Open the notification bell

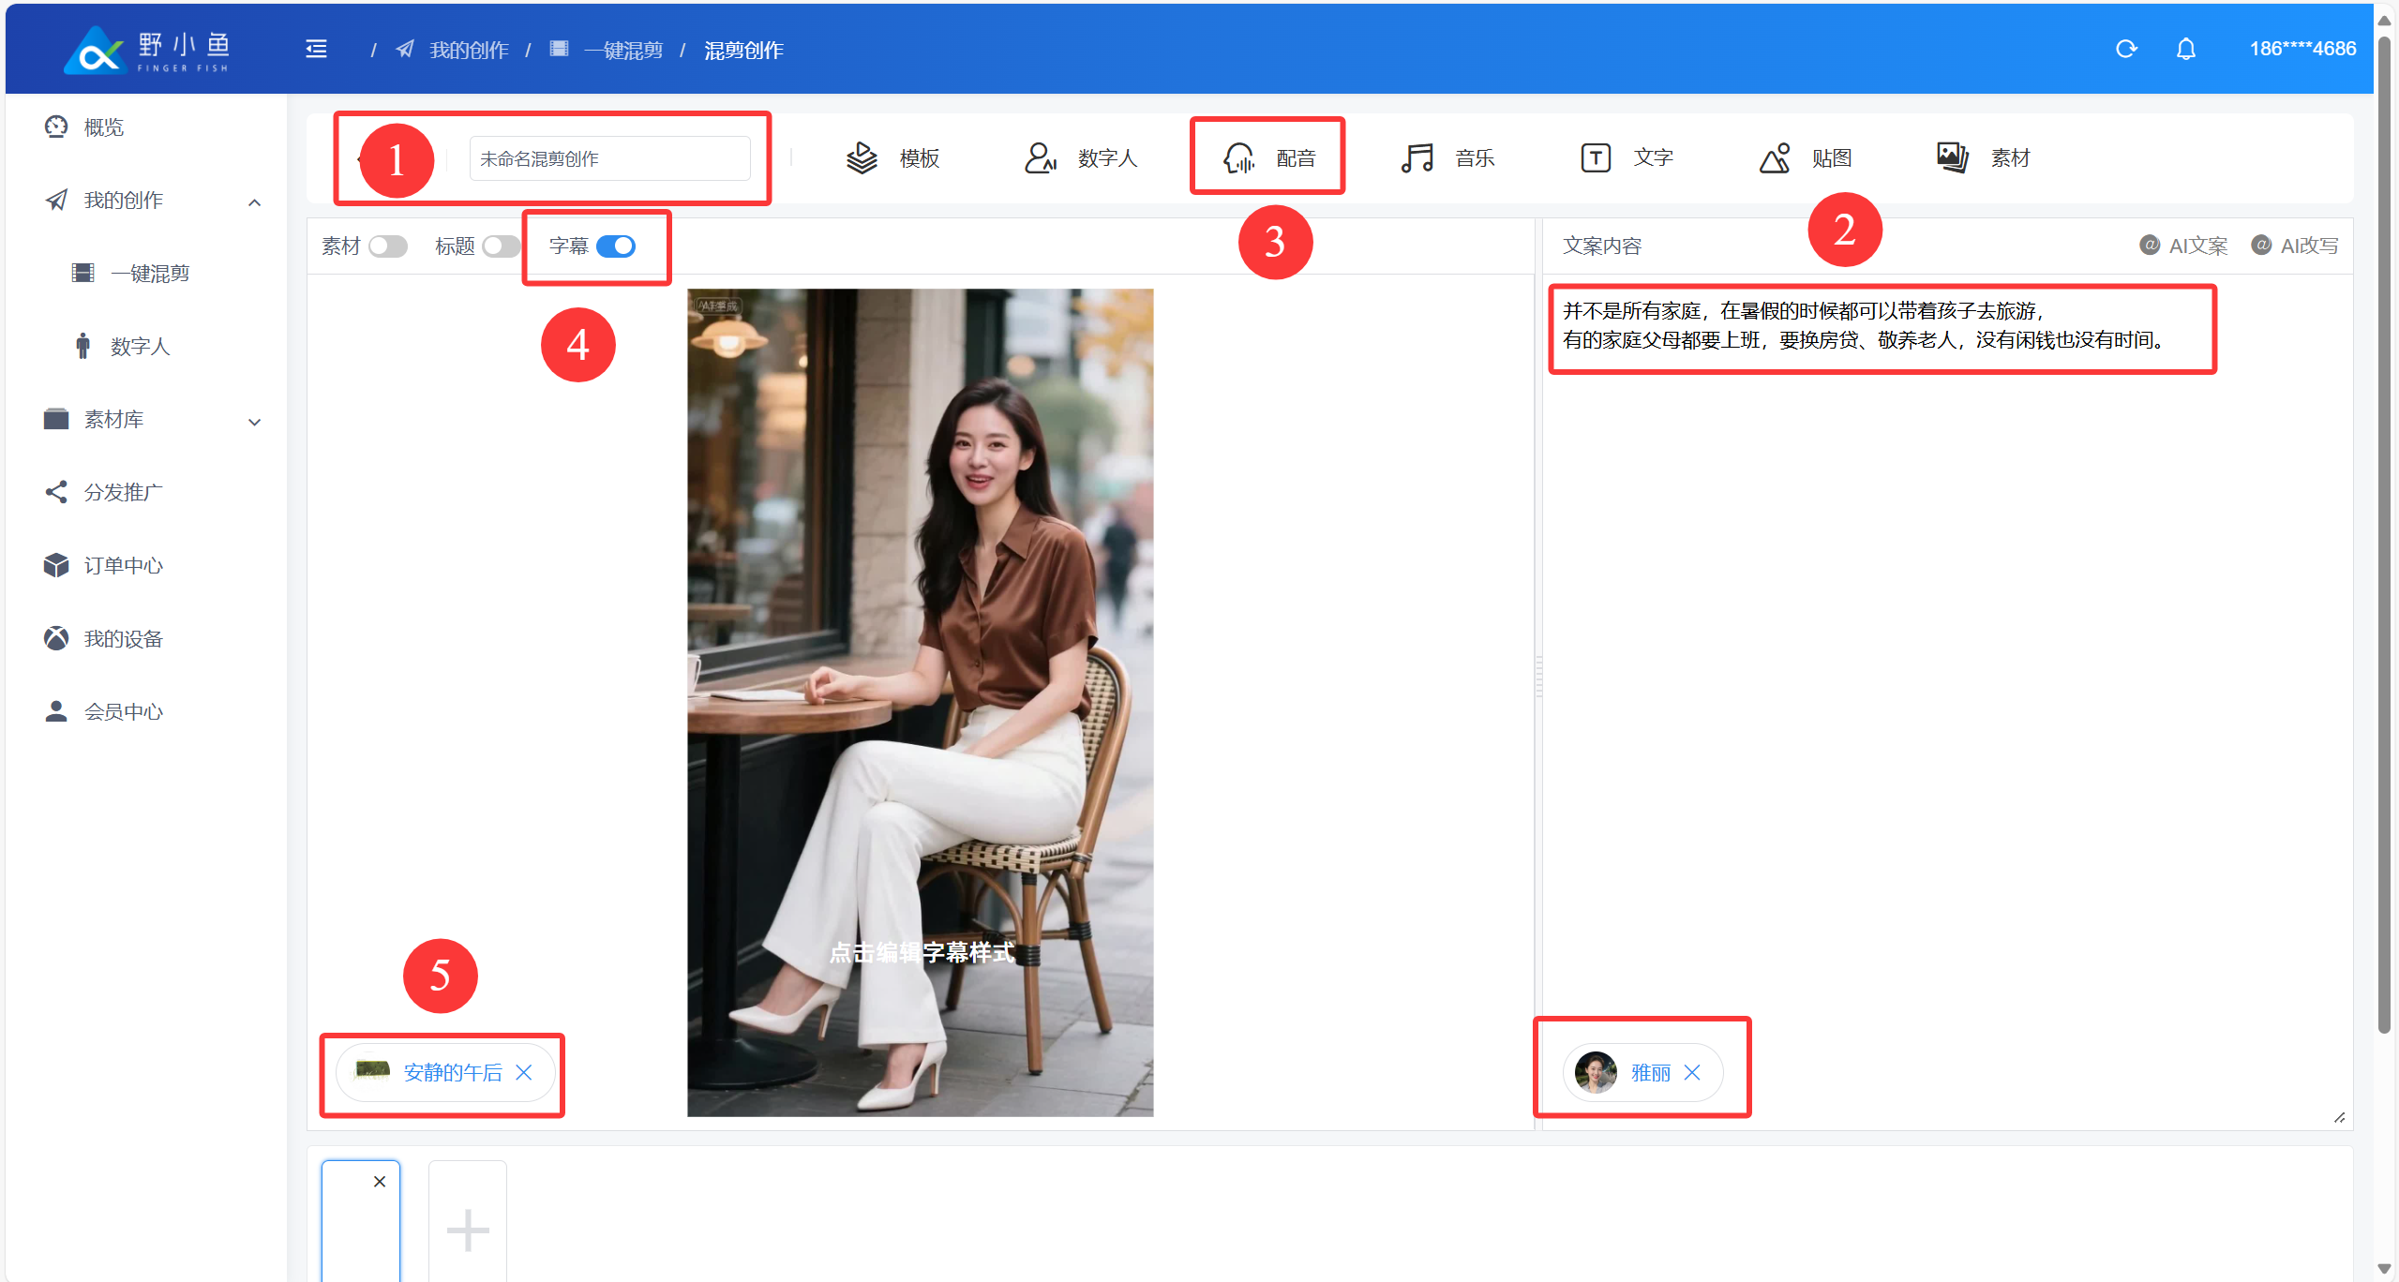click(2185, 49)
